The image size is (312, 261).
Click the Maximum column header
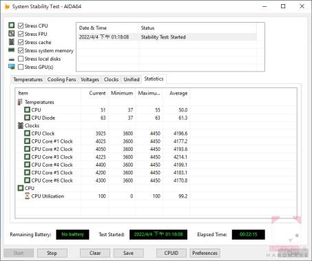[x=149, y=93]
